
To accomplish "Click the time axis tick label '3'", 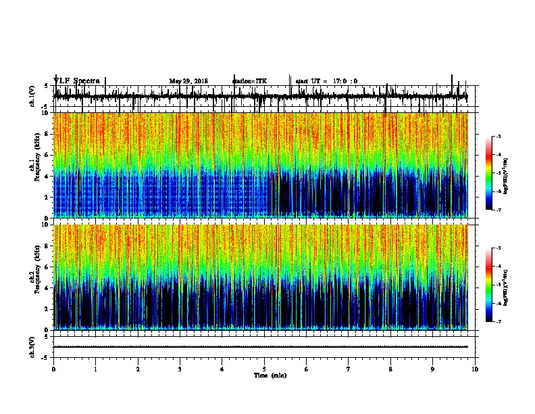I will 180,369.
